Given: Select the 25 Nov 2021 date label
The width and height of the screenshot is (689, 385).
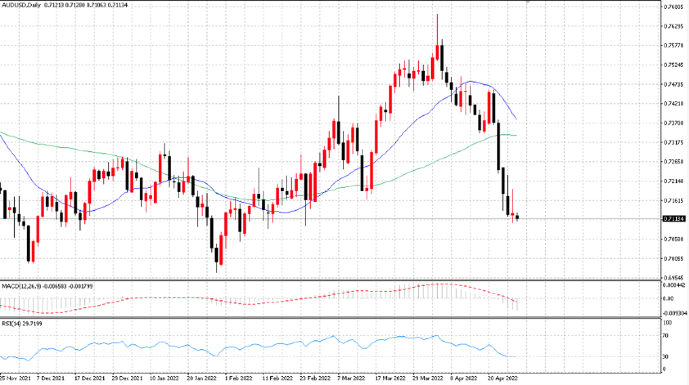Looking at the screenshot, I should (15, 378).
